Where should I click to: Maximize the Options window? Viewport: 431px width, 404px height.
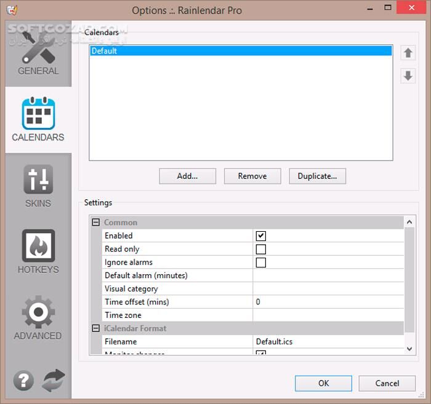point(387,7)
